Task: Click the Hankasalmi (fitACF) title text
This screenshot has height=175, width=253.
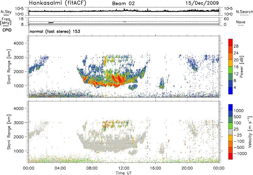Action: tap(58, 3)
